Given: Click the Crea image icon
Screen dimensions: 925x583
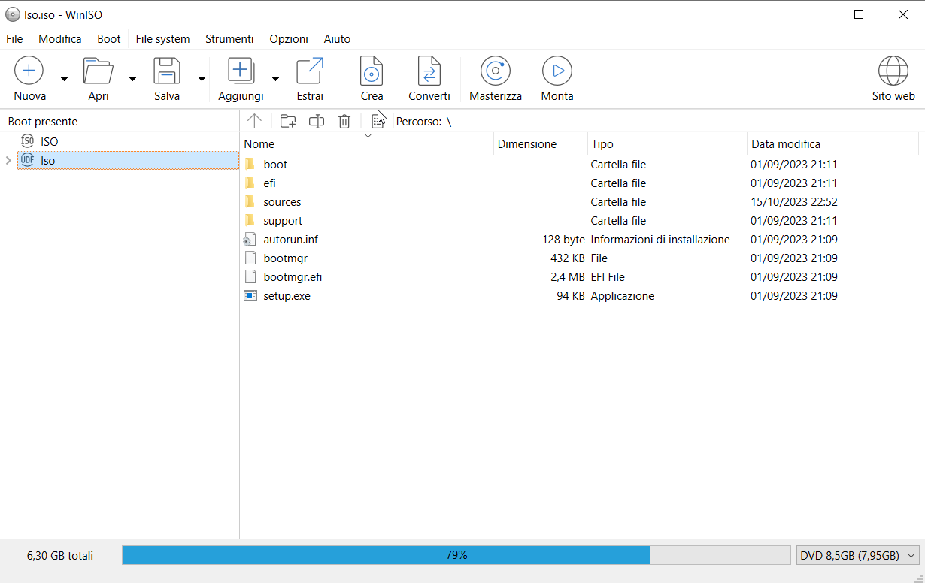Looking at the screenshot, I should (372, 71).
